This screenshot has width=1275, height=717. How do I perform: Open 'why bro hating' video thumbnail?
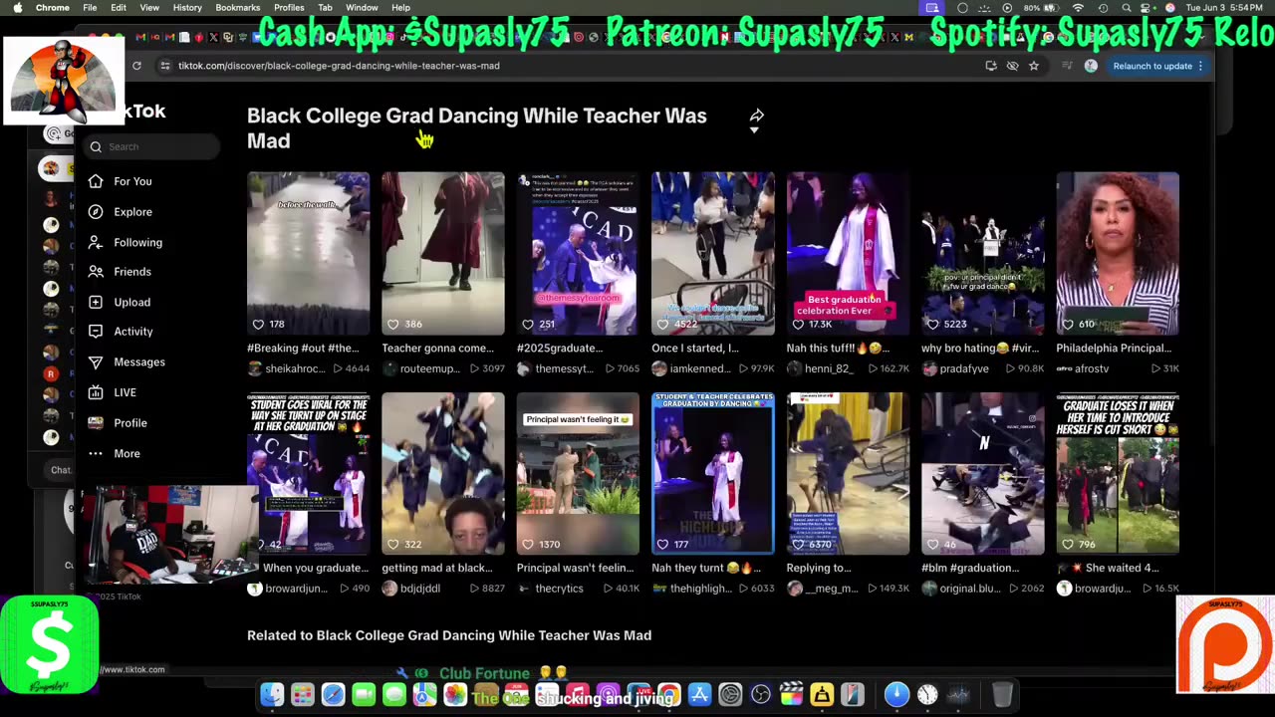(983, 254)
